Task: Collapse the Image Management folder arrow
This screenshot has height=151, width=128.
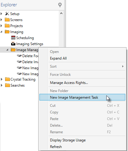Action: click(7, 50)
